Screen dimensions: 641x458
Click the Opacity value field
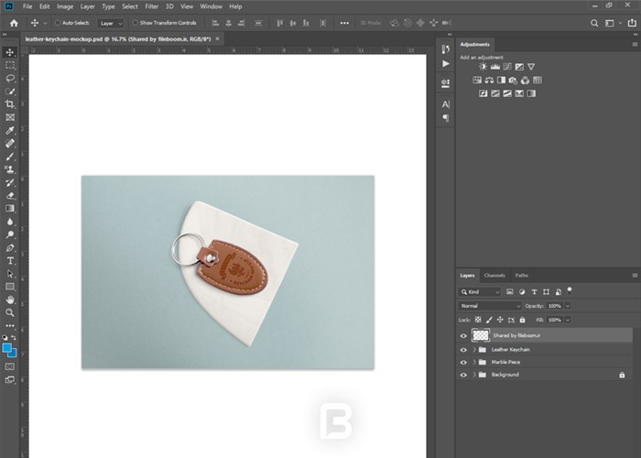click(555, 306)
